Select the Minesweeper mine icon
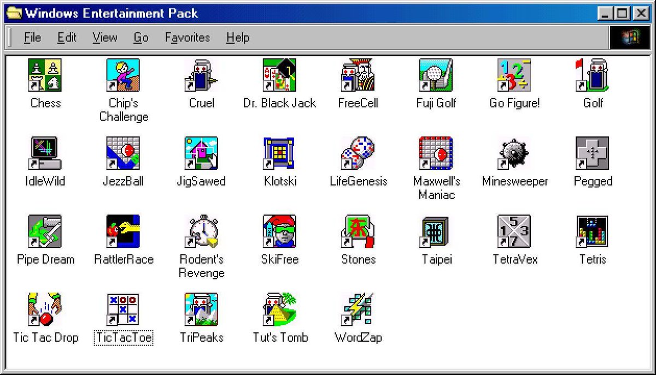The width and height of the screenshot is (656, 375). (514, 153)
